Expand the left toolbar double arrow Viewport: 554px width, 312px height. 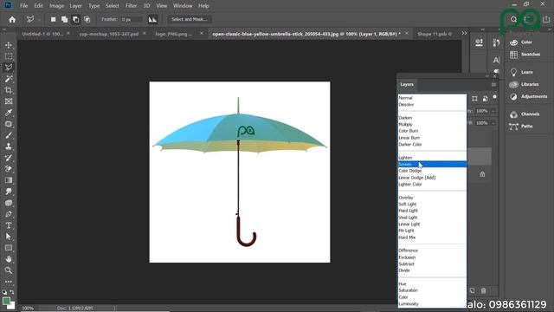(x=4, y=29)
